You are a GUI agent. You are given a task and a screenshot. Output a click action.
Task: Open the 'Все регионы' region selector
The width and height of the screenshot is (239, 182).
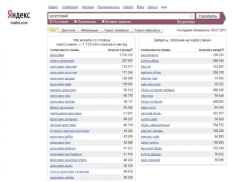click(x=185, y=22)
